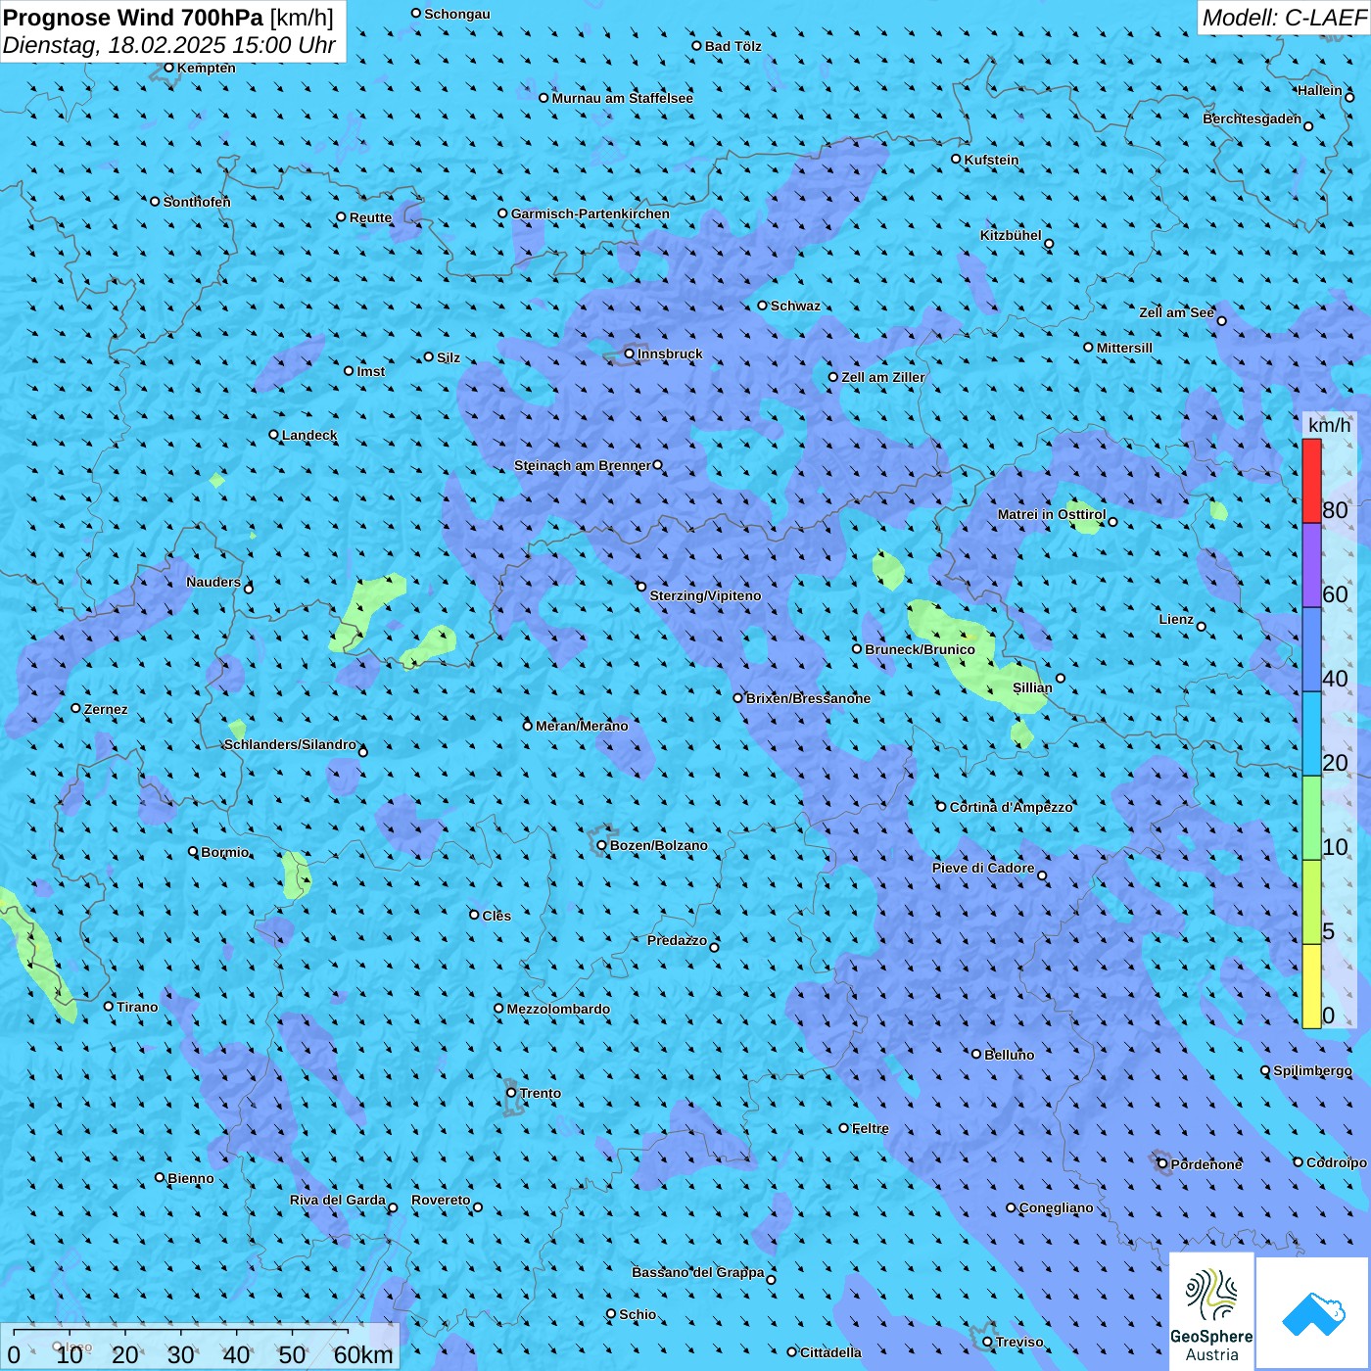Click the GeoSphere Austria logo
1371x1371 pixels.
click(x=1211, y=1312)
